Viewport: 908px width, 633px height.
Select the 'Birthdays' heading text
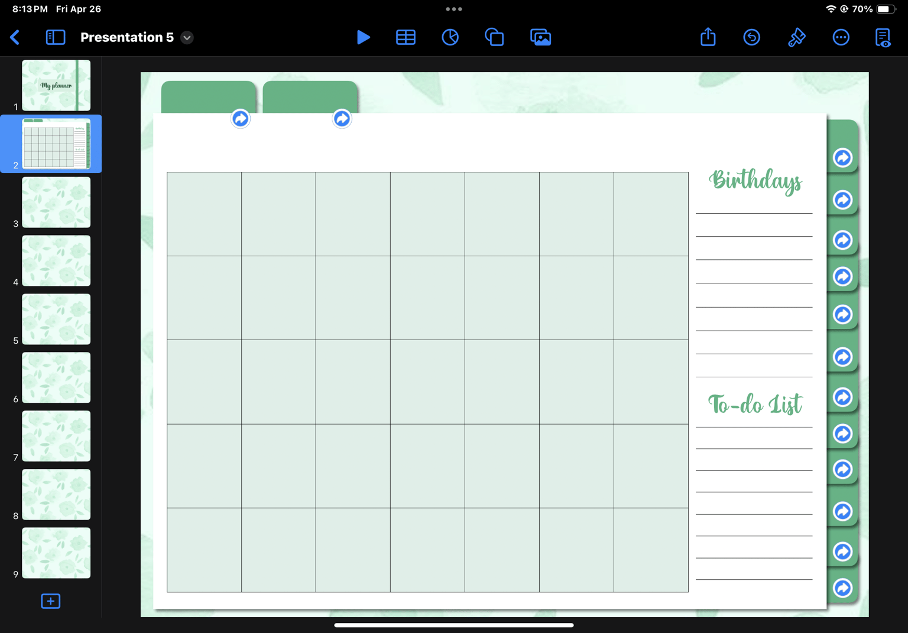[x=755, y=181]
